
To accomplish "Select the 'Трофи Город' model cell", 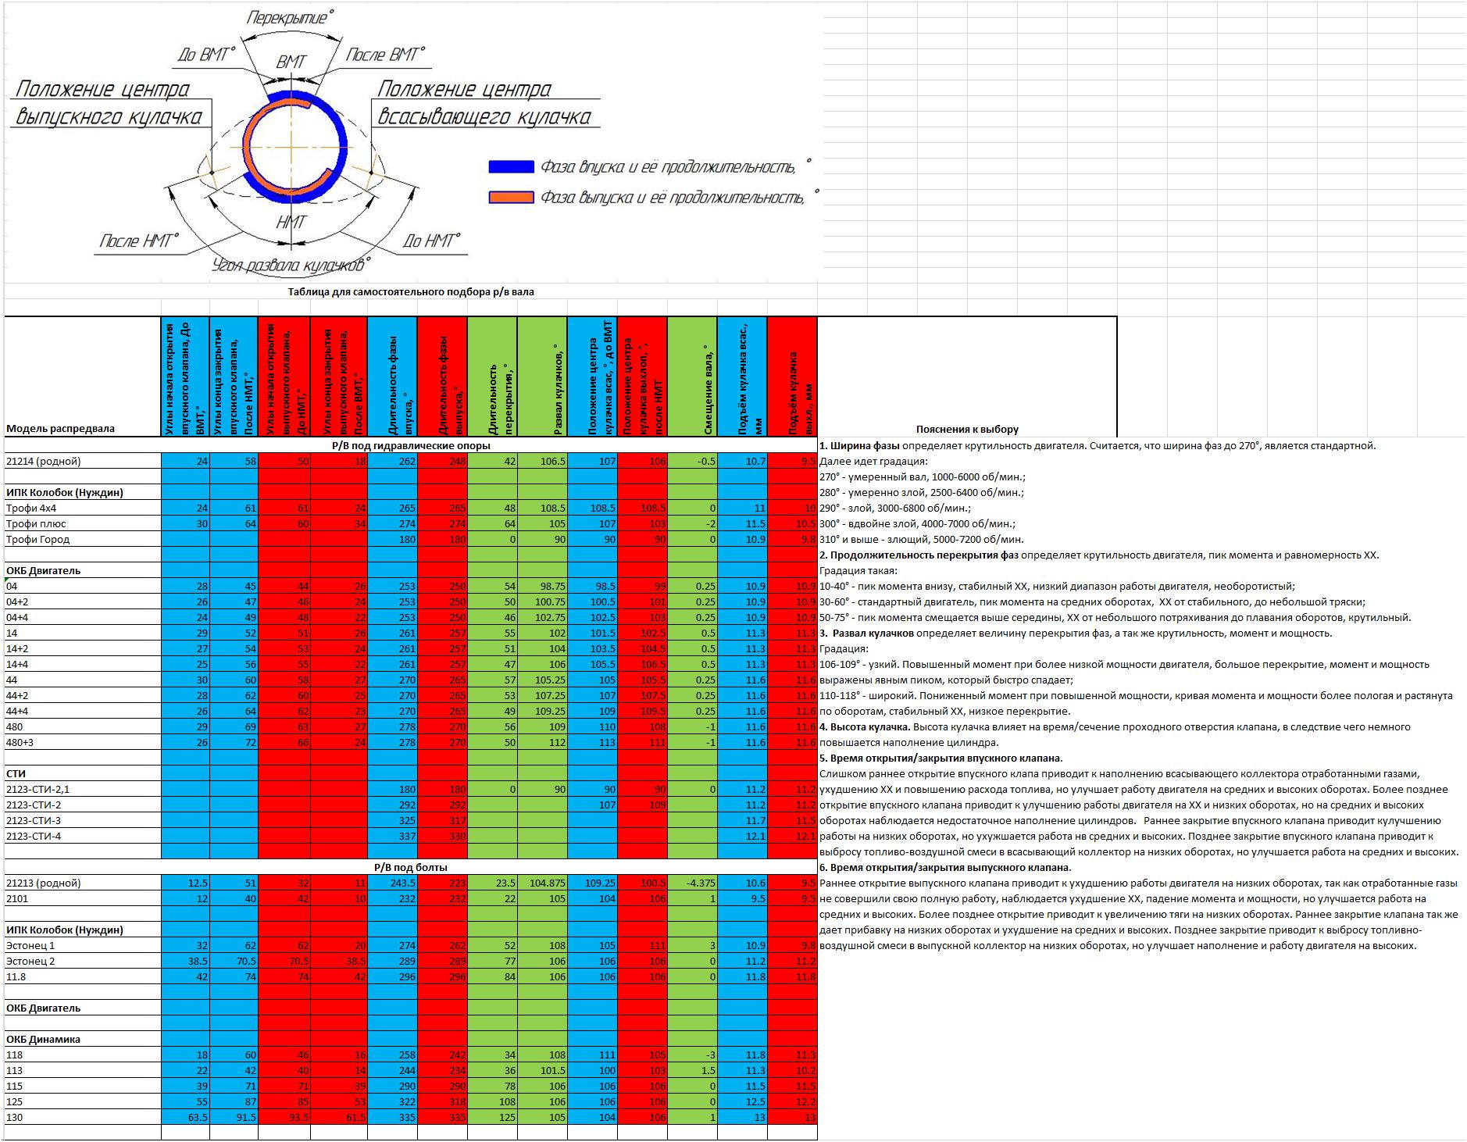I will 83,539.
